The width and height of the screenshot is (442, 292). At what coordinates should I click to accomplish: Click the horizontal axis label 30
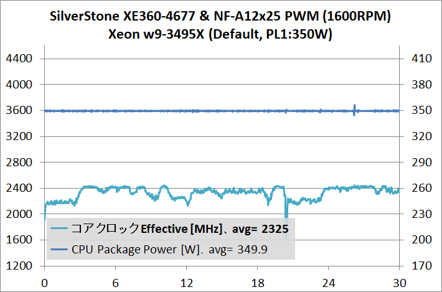[400, 283]
